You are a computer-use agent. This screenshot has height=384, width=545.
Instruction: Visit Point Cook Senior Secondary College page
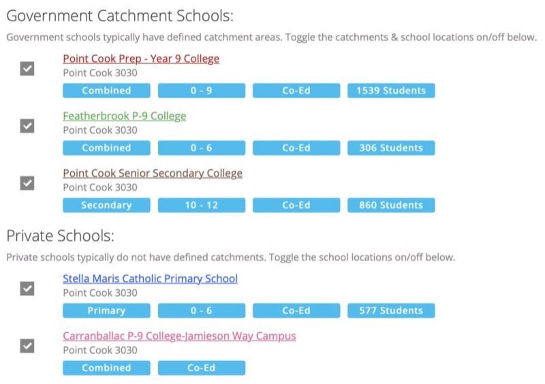[x=153, y=173]
